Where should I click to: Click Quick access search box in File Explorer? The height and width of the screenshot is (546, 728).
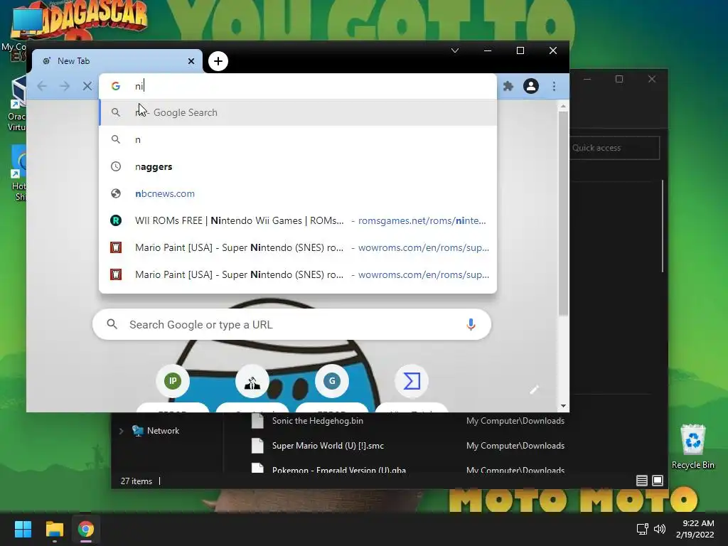[x=614, y=148]
